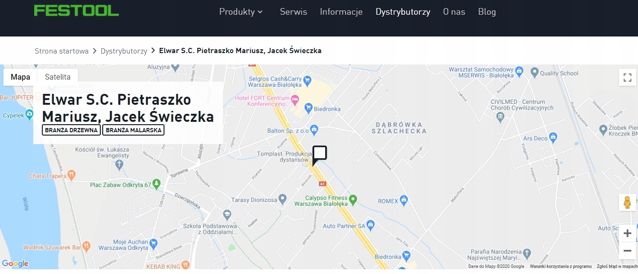Click the ROMEX shop pin

404,201
